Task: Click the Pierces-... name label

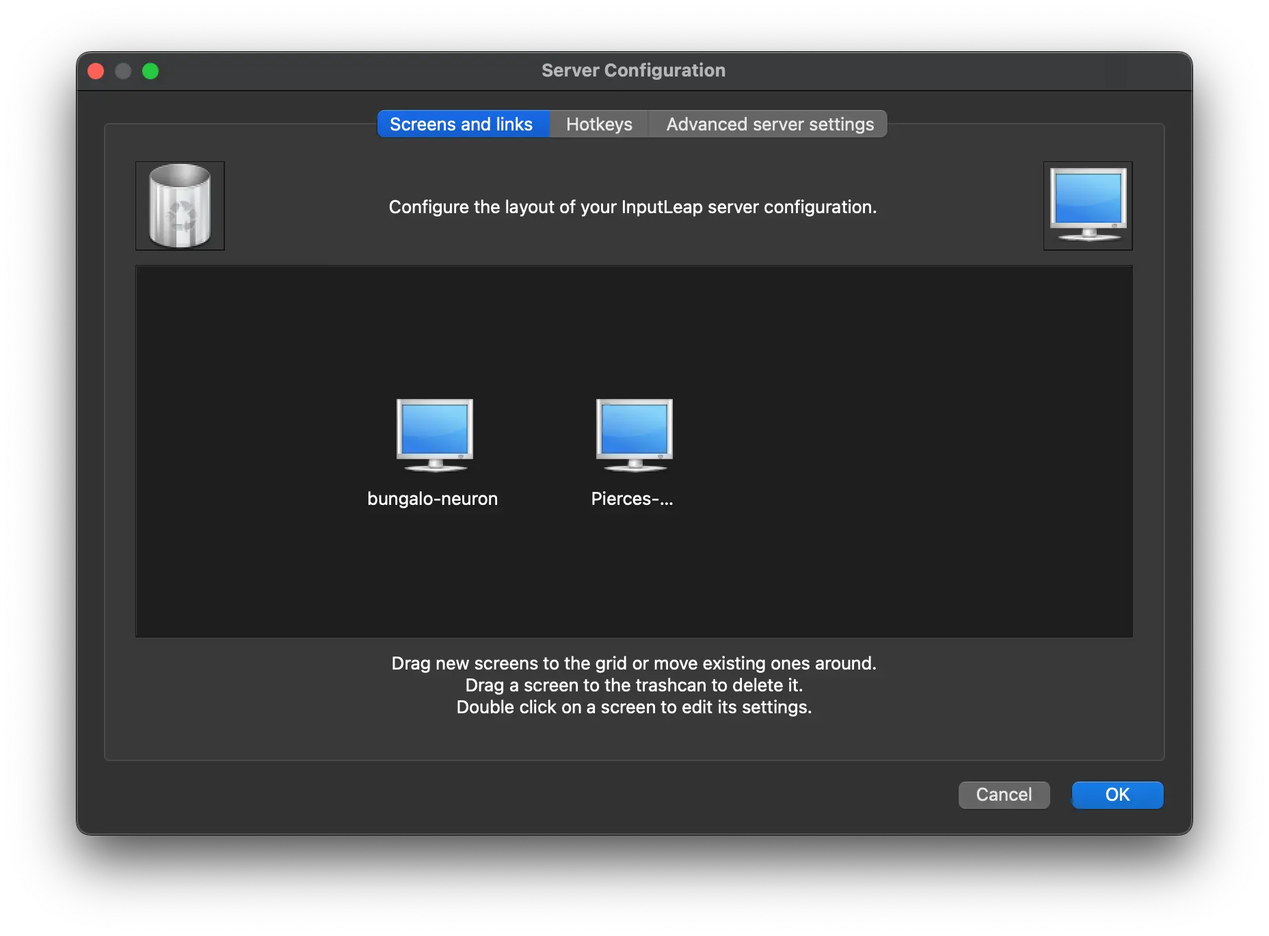Action: coord(632,498)
